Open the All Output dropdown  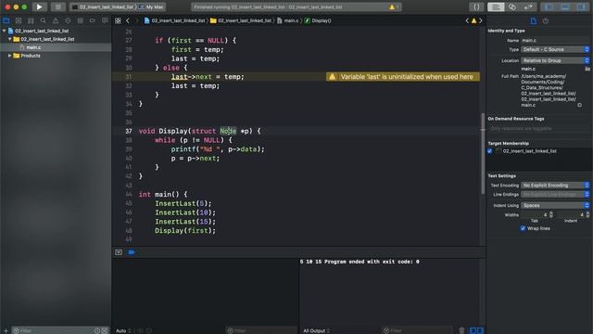(x=317, y=330)
